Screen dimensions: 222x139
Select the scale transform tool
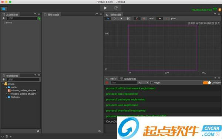click(121, 18)
